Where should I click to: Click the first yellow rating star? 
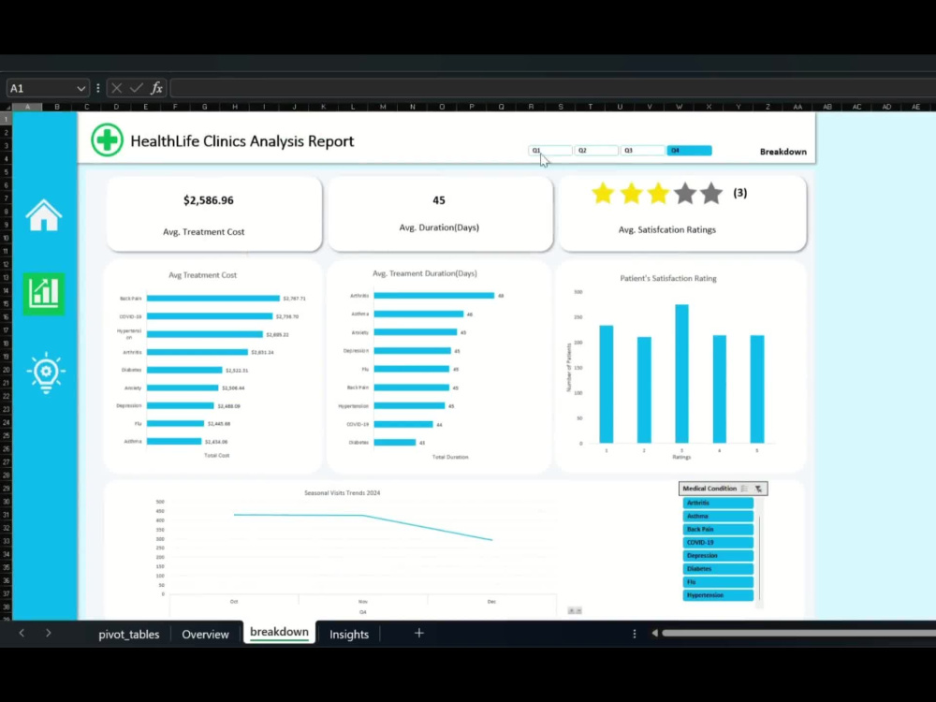[x=603, y=194]
